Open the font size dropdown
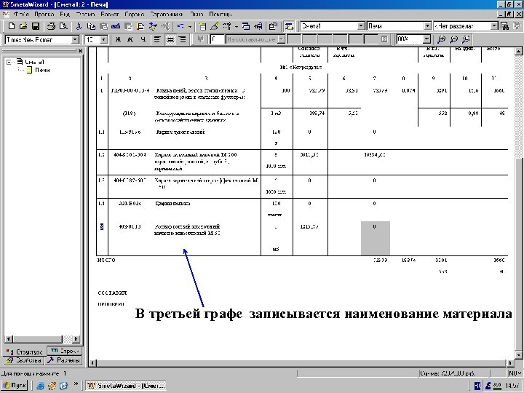Viewport: 524px width, 393px height. click(104, 39)
